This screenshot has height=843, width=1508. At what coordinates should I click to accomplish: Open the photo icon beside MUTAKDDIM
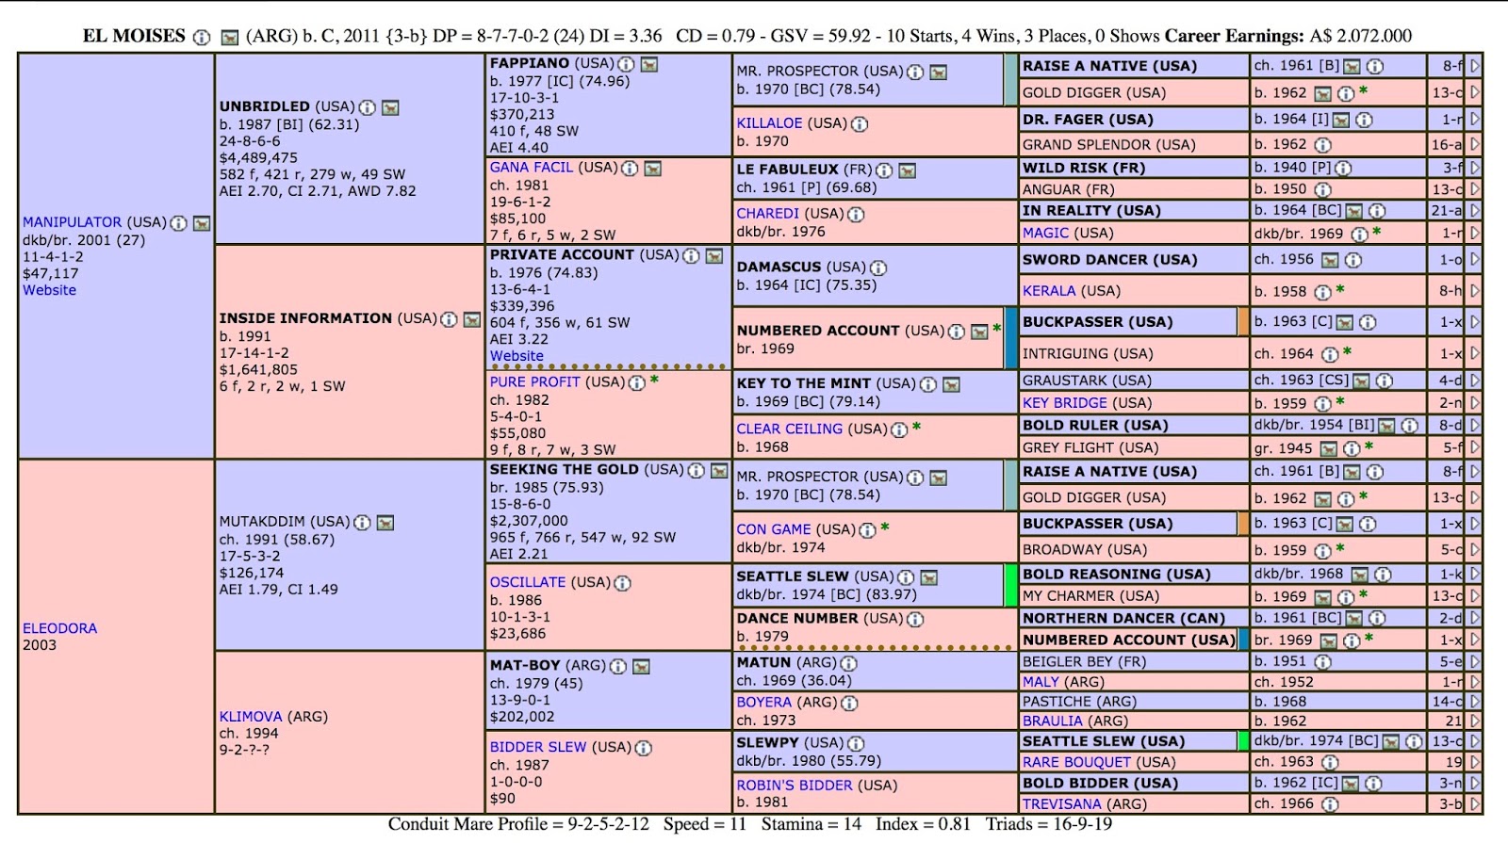tap(385, 523)
